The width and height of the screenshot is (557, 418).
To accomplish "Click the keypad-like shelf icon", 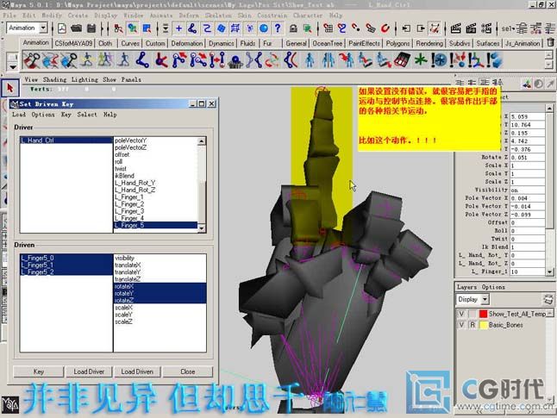I will click(402, 60).
